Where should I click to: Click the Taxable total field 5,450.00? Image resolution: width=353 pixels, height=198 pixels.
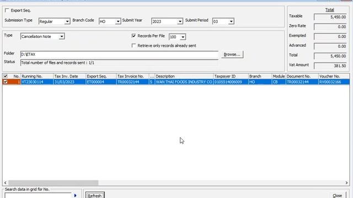point(330,17)
